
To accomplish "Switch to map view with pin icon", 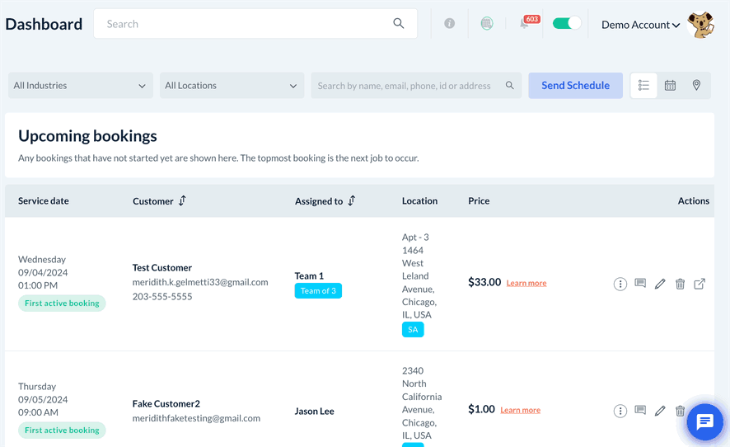I will click(x=696, y=86).
